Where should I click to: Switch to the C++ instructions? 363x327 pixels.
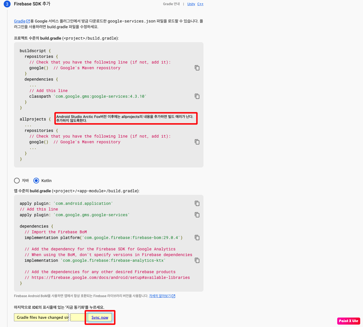(200, 4)
